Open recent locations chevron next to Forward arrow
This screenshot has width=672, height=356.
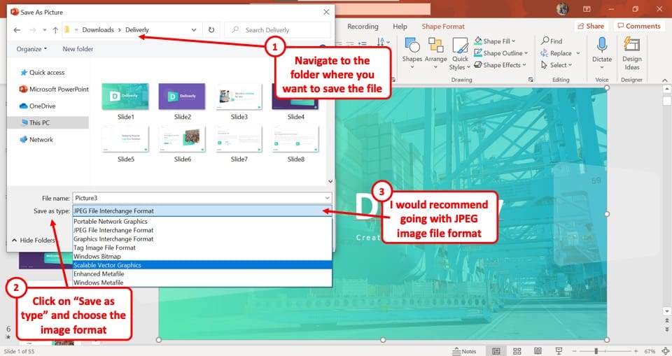pos(45,30)
